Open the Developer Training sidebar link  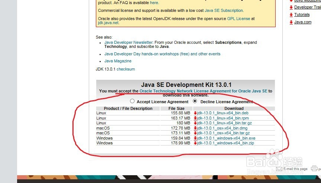click(308, 7)
